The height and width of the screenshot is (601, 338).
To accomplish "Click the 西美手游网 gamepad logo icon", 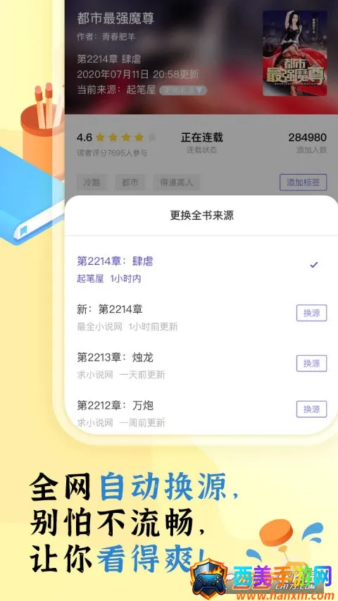I will point(210,580).
